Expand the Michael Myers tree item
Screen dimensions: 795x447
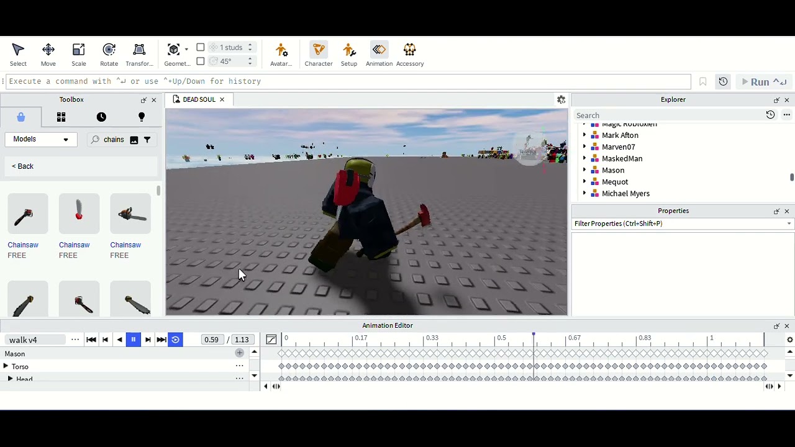pos(584,194)
